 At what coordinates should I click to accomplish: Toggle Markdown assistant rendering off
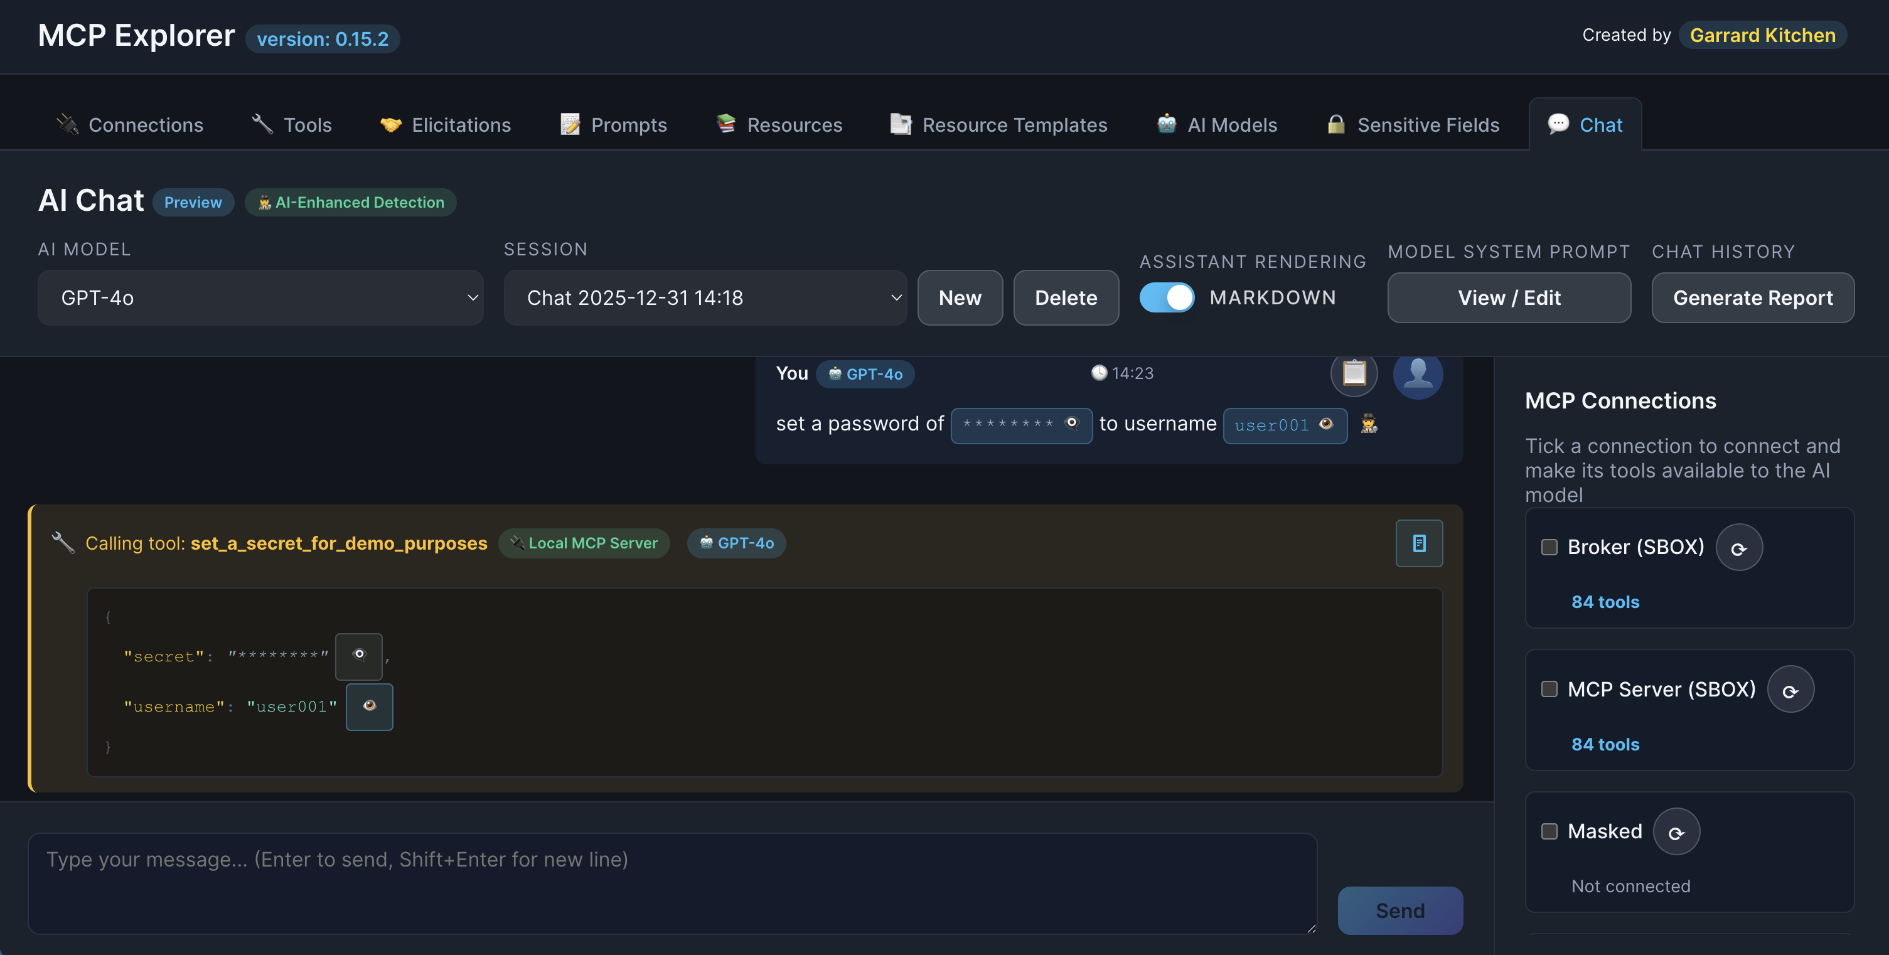(1166, 297)
